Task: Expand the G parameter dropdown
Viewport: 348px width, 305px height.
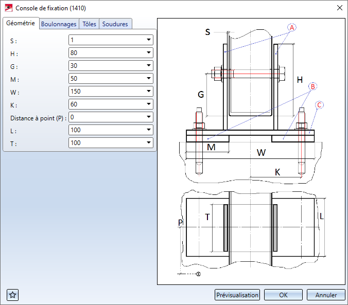Action: [148, 65]
